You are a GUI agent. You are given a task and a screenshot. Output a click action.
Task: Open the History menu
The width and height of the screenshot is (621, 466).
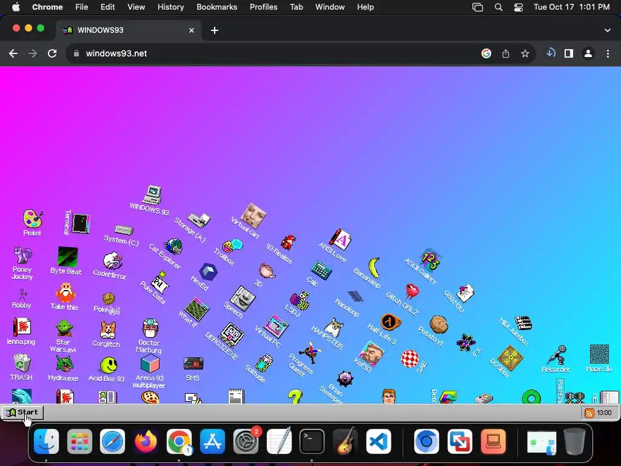[x=170, y=7]
